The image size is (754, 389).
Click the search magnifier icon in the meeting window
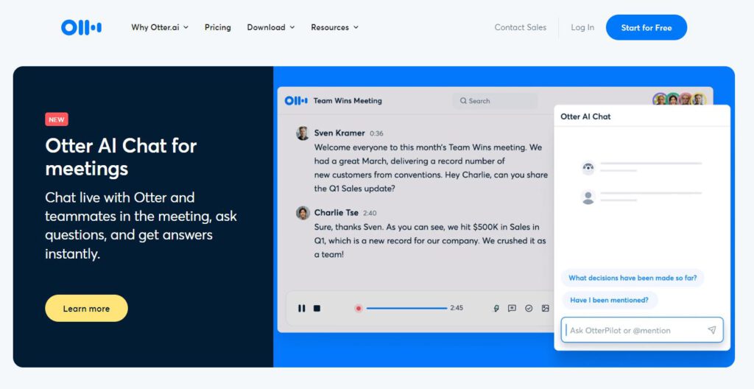[464, 101]
